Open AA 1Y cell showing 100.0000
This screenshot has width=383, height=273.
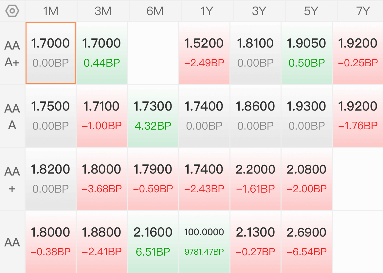(x=204, y=241)
